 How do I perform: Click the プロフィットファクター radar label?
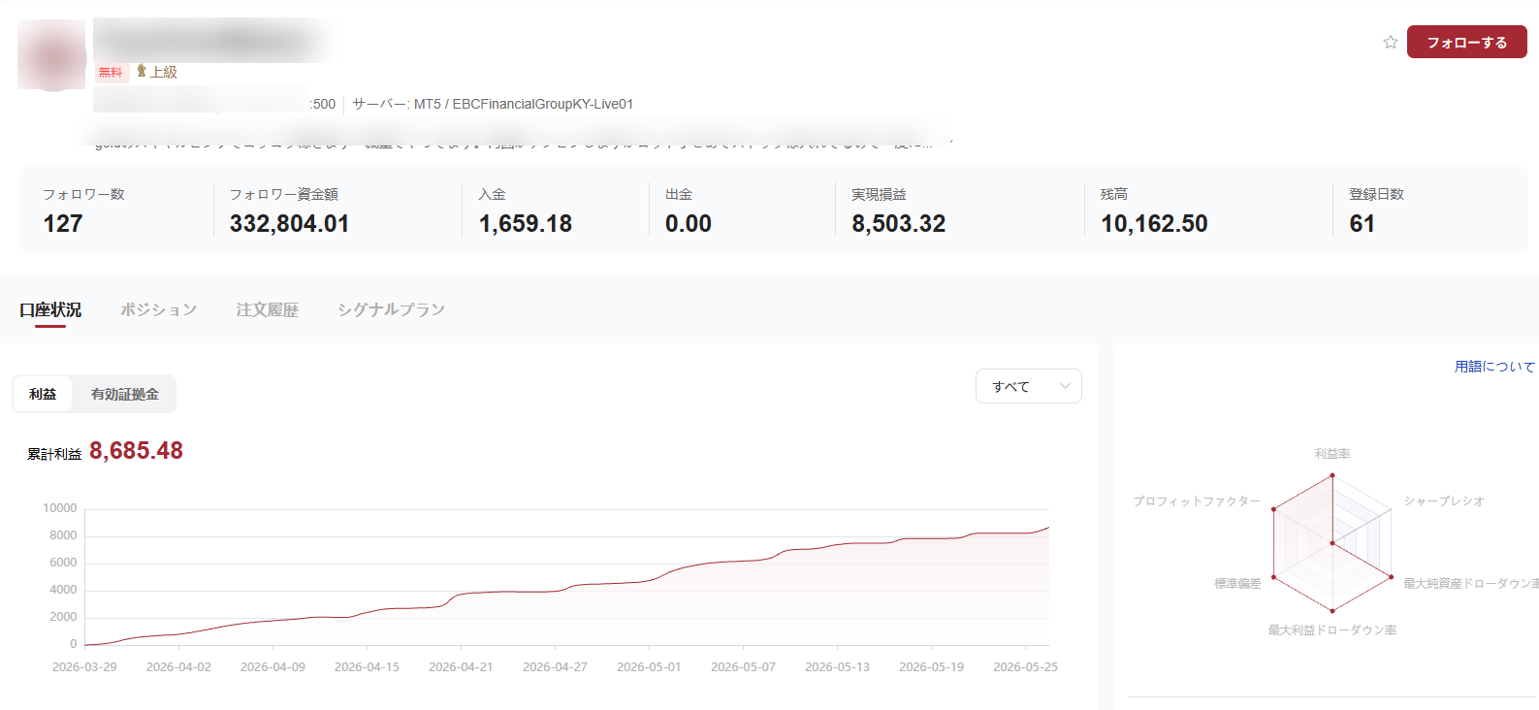point(1197,501)
